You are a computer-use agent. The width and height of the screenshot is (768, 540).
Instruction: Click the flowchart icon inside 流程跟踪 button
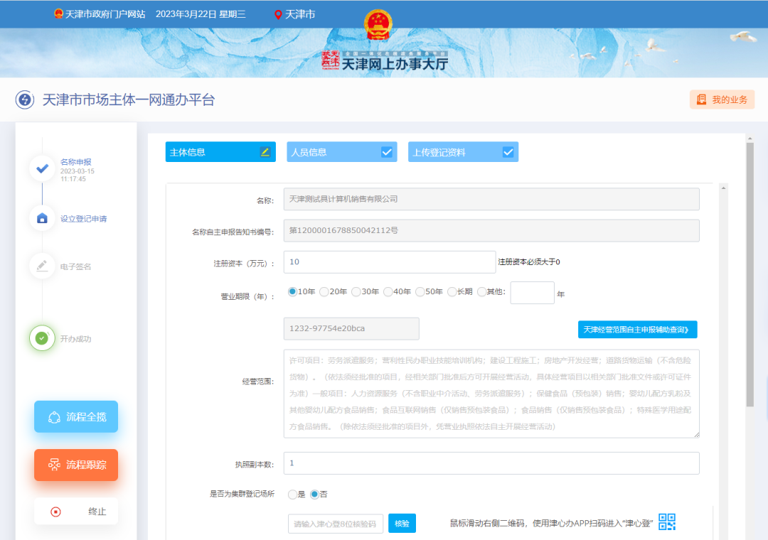[x=54, y=465]
